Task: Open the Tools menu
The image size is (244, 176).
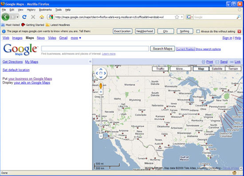Action: point(59,10)
